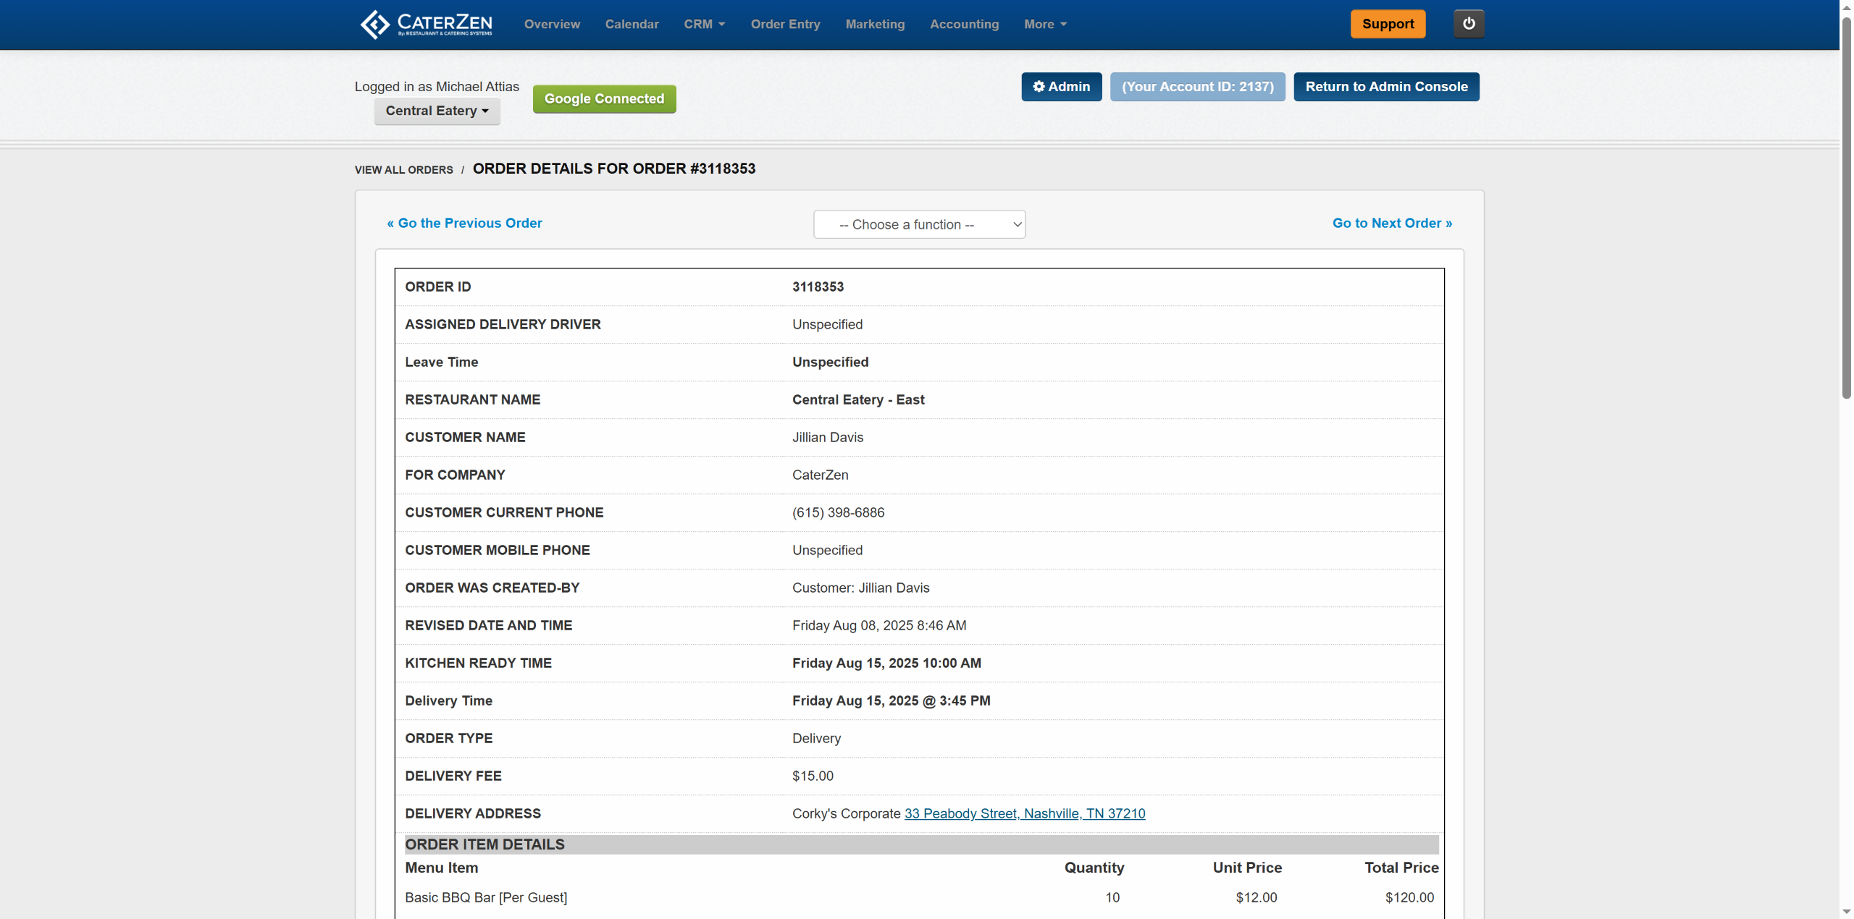Click the CaterZen logo icon
Viewport: 1854px width, 919px height.
point(375,24)
